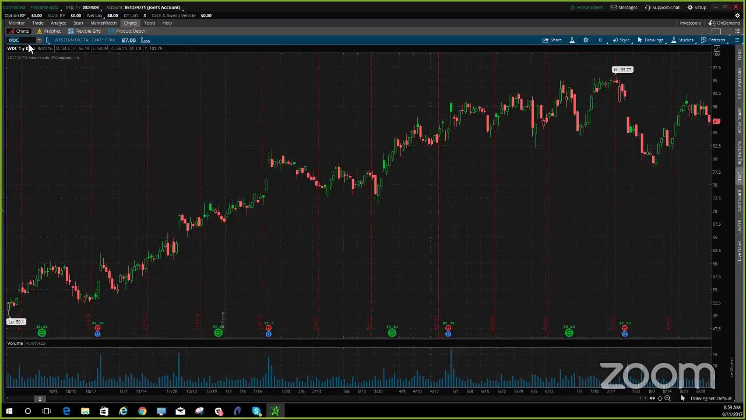
Task: Toggle the Level II side panel
Action: pyautogui.click(x=740, y=226)
